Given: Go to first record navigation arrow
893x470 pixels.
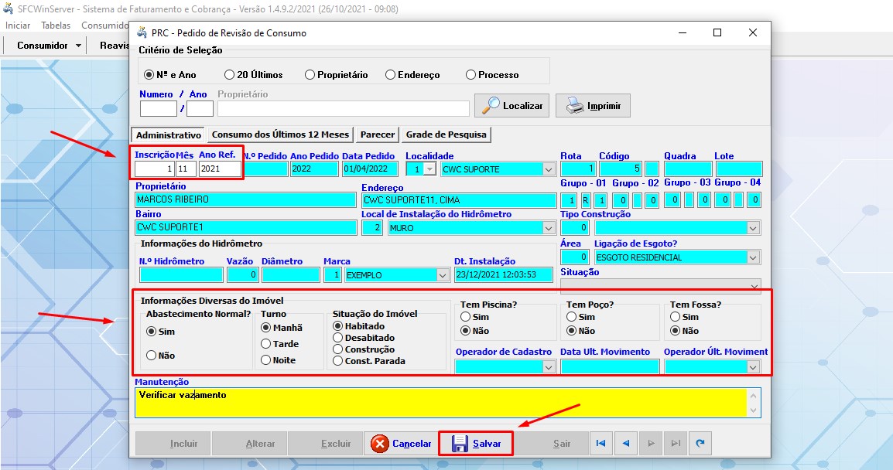Looking at the screenshot, I should [600, 444].
